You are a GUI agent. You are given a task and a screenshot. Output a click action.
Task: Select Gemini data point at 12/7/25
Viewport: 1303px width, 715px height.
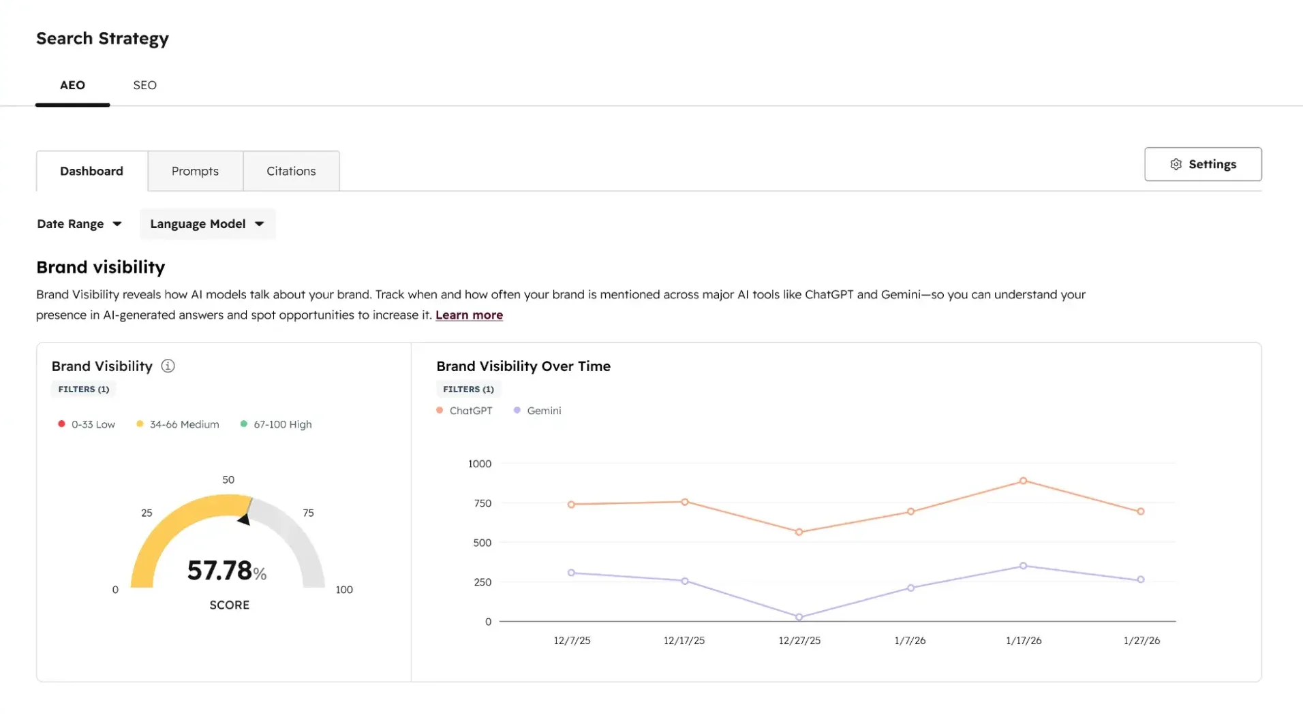pos(571,573)
